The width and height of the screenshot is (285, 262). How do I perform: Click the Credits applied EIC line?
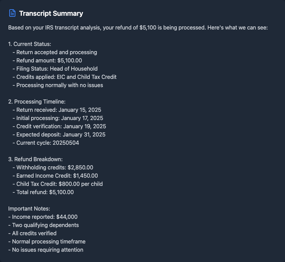pos(66,77)
